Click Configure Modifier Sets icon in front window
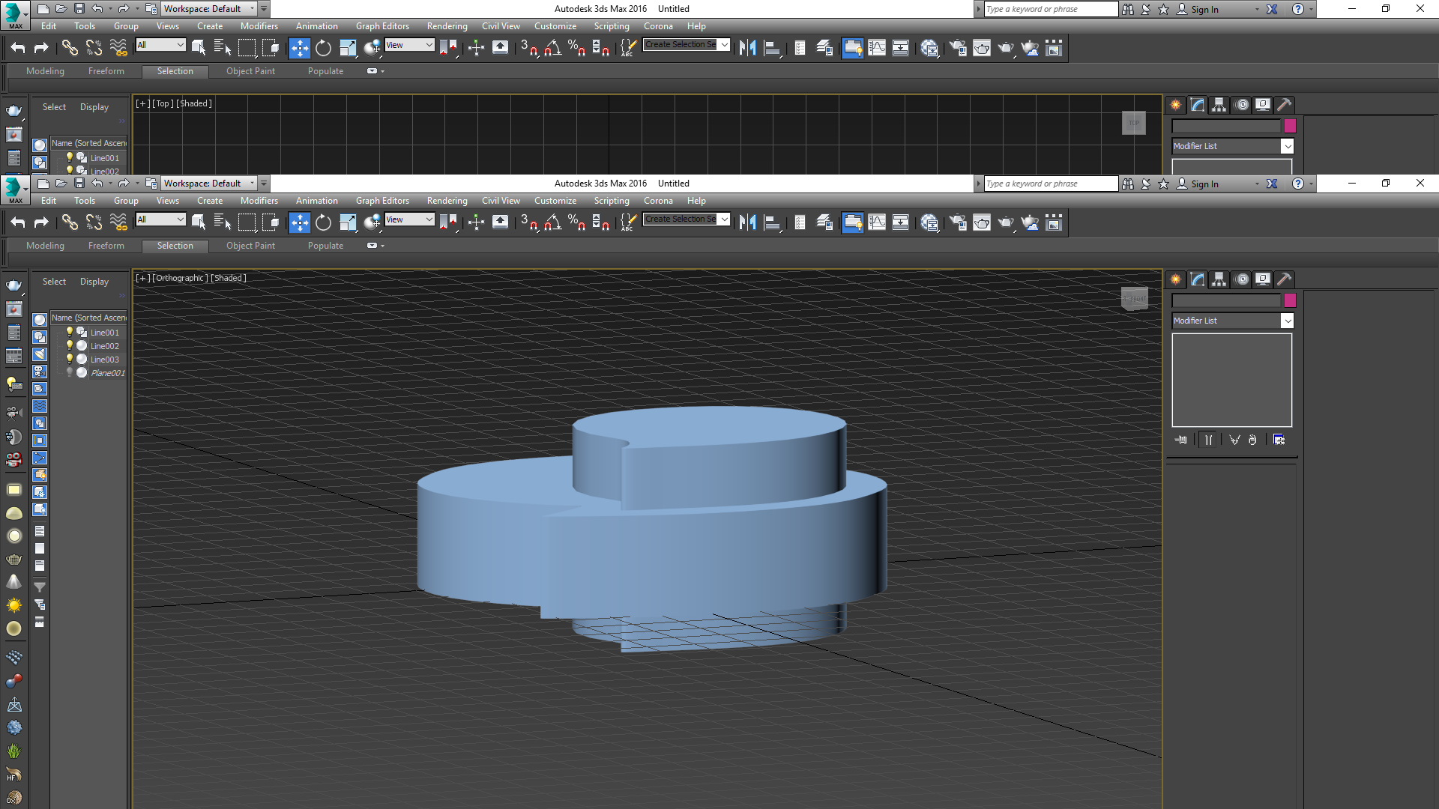This screenshot has height=809, width=1439. click(x=1279, y=440)
